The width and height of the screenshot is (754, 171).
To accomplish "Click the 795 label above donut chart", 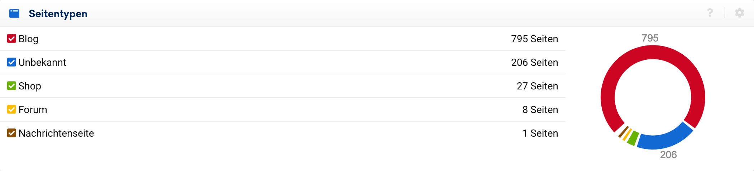I will [x=650, y=38].
